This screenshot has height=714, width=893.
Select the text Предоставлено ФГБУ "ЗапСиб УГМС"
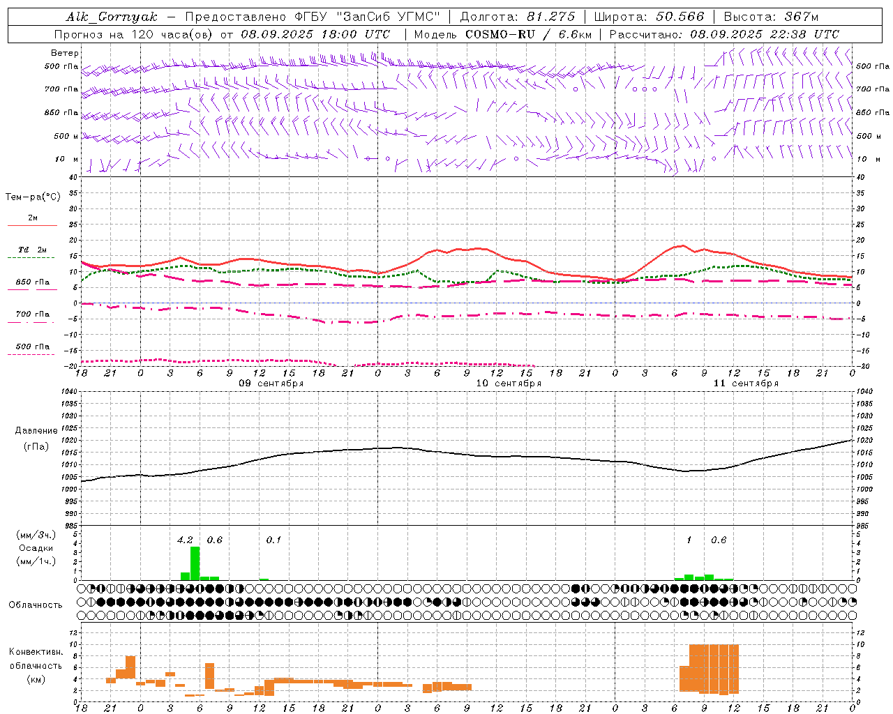tap(313, 17)
